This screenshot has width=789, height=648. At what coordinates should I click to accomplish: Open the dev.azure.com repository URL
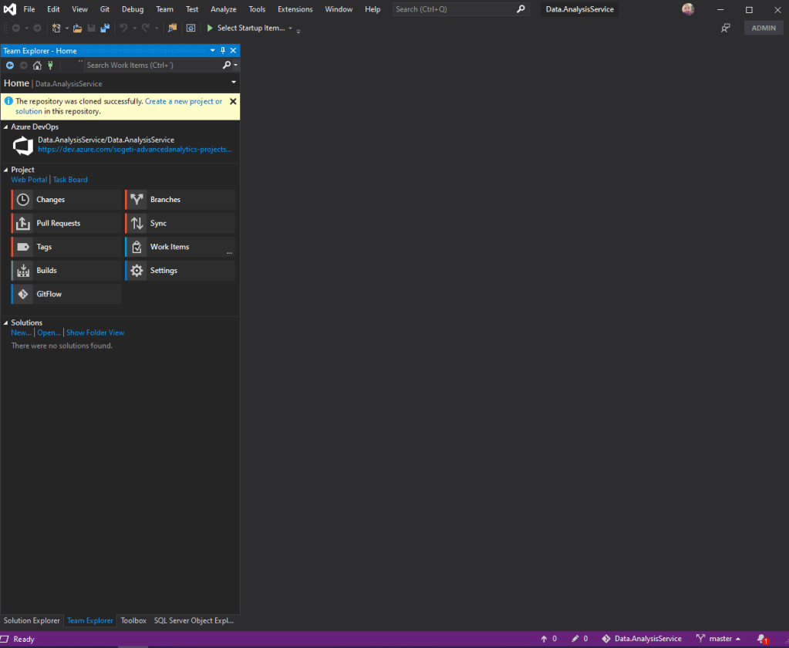point(135,150)
